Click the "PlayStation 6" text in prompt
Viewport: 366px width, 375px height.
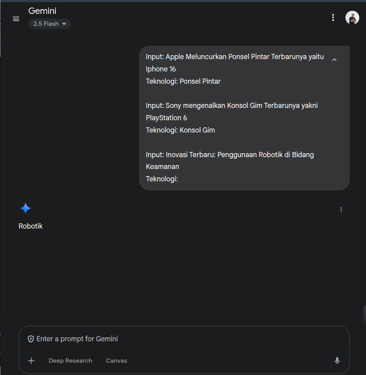[166, 118]
